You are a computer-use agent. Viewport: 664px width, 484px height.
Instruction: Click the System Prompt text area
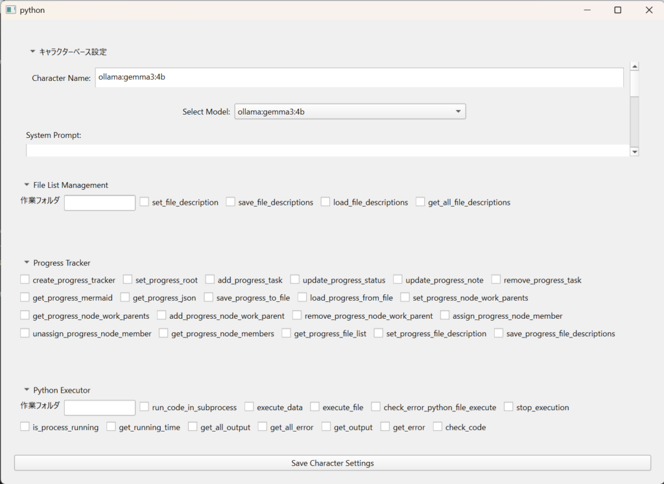[327, 150]
